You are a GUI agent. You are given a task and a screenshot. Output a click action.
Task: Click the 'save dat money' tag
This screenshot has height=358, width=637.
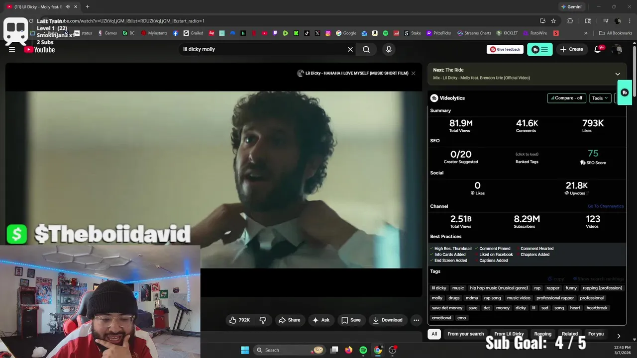[447, 308]
